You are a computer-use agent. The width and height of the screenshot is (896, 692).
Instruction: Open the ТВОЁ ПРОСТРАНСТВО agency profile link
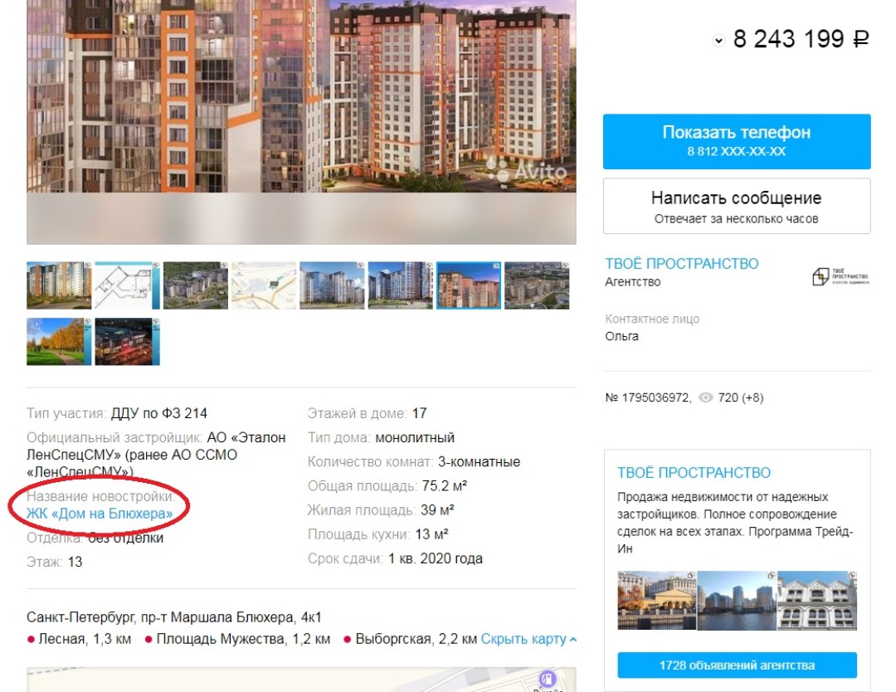pos(682,263)
